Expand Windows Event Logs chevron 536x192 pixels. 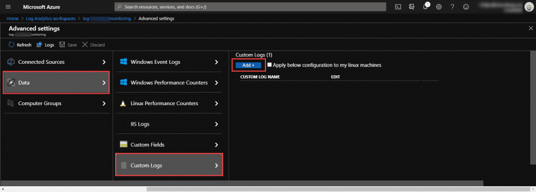[216, 62]
